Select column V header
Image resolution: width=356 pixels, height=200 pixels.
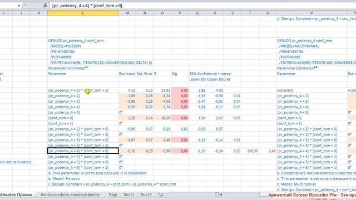(x=311, y=13)
